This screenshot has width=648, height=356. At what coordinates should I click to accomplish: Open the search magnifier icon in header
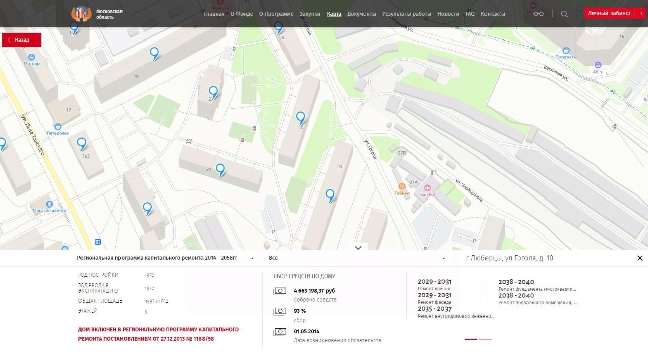point(564,14)
